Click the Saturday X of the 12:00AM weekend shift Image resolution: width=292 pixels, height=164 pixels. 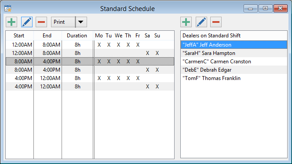pyautogui.click(x=147, y=53)
